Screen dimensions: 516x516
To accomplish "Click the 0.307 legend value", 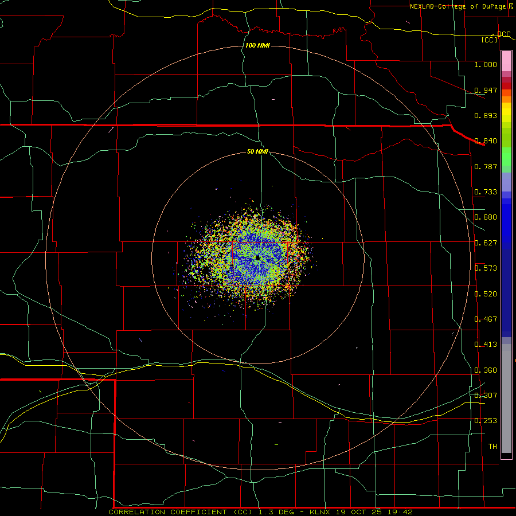I will (486, 395).
